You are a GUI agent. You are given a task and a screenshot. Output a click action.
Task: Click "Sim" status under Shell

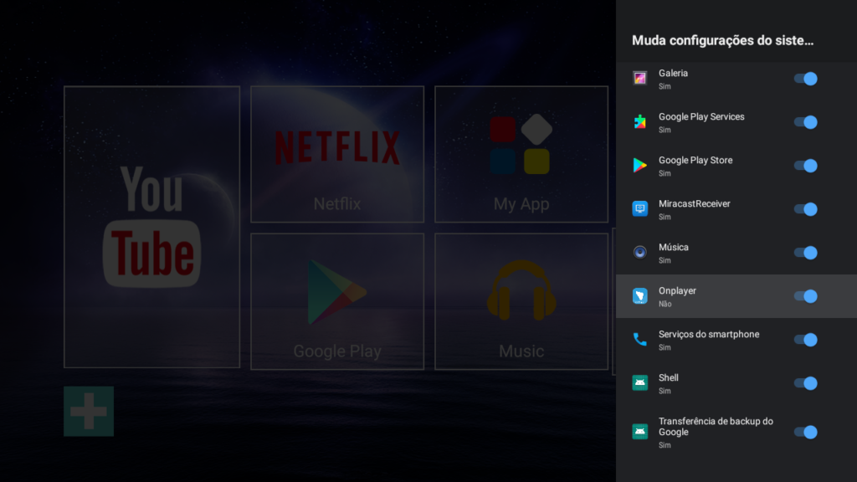pyautogui.click(x=665, y=391)
